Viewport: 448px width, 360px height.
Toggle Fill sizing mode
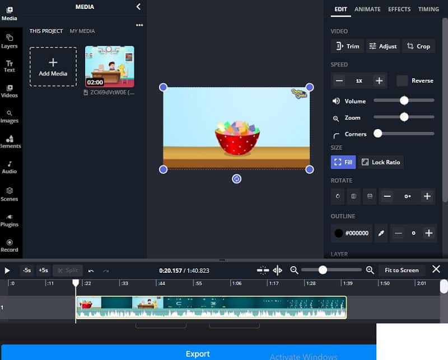point(343,162)
